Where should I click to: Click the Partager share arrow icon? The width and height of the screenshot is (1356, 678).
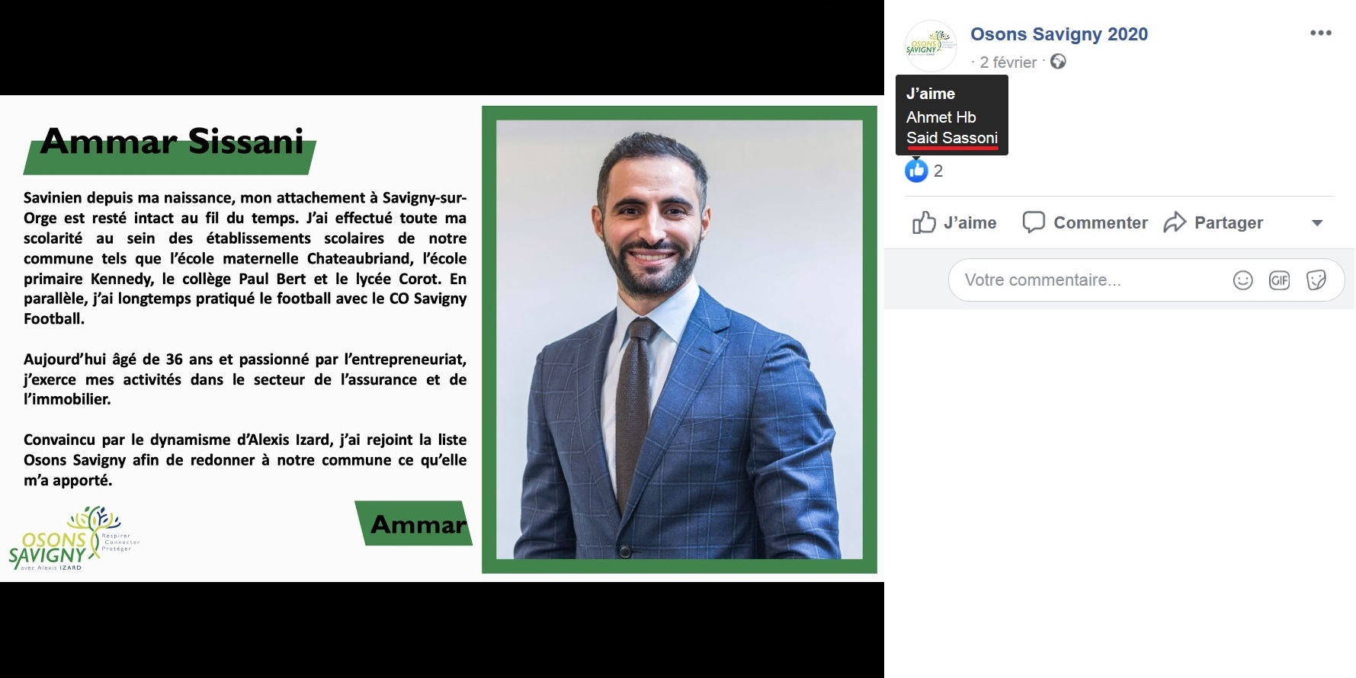click(x=1175, y=222)
